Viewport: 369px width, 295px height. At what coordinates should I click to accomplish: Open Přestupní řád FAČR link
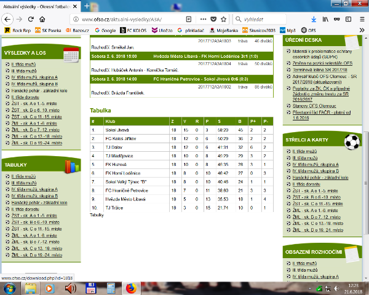coord(322,115)
